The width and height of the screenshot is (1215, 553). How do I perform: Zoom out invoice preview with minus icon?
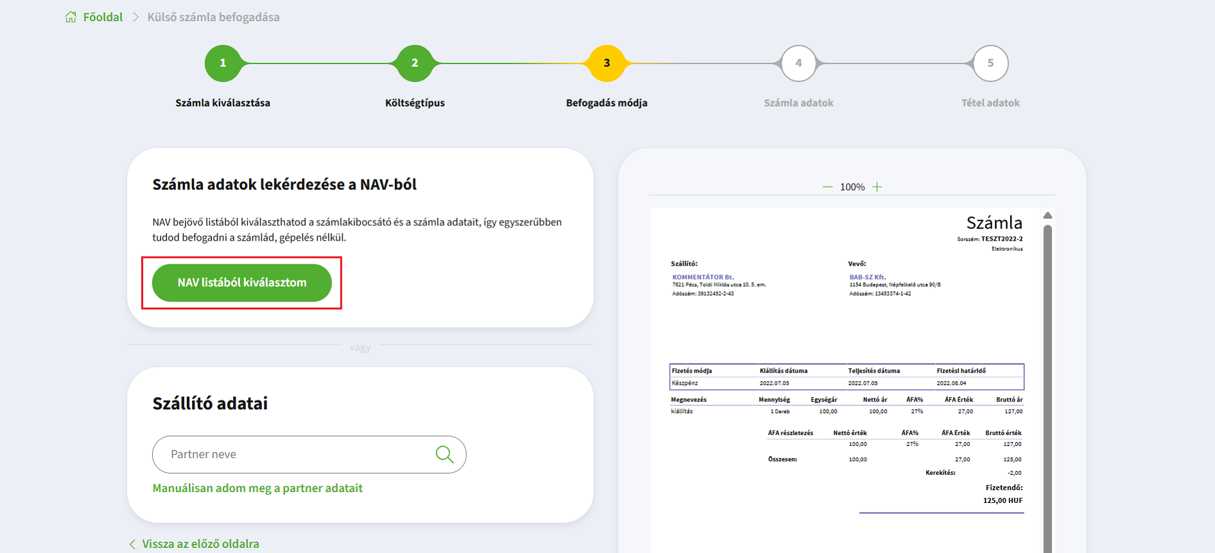pos(827,187)
